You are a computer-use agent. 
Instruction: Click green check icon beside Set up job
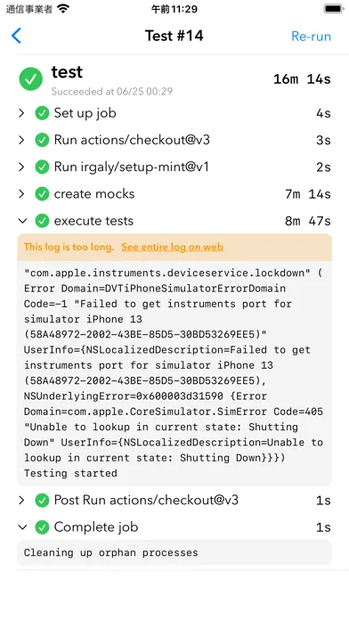coord(42,113)
